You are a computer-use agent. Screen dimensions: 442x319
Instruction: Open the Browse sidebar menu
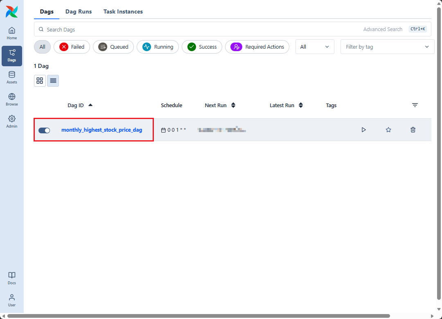(x=12, y=99)
